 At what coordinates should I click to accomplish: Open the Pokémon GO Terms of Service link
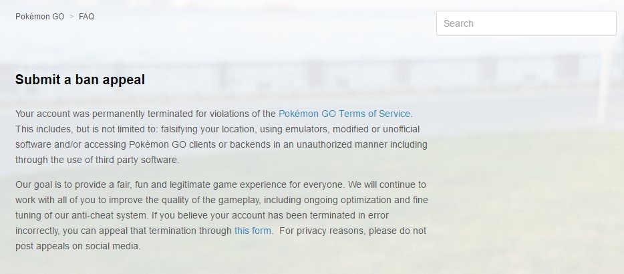point(344,114)
